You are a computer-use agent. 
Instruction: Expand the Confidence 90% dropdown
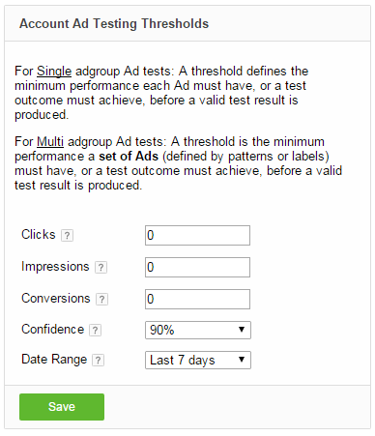198,331
